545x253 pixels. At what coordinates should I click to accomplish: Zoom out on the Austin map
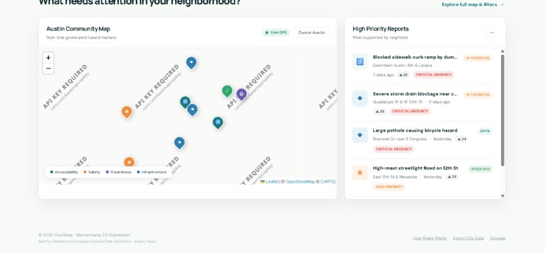click(x=48, y=68)
